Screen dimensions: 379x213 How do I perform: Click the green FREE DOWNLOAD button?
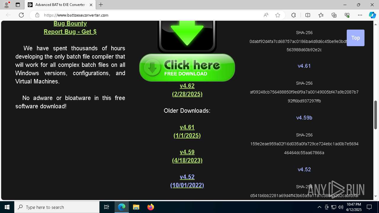click(x=187, y=67)
